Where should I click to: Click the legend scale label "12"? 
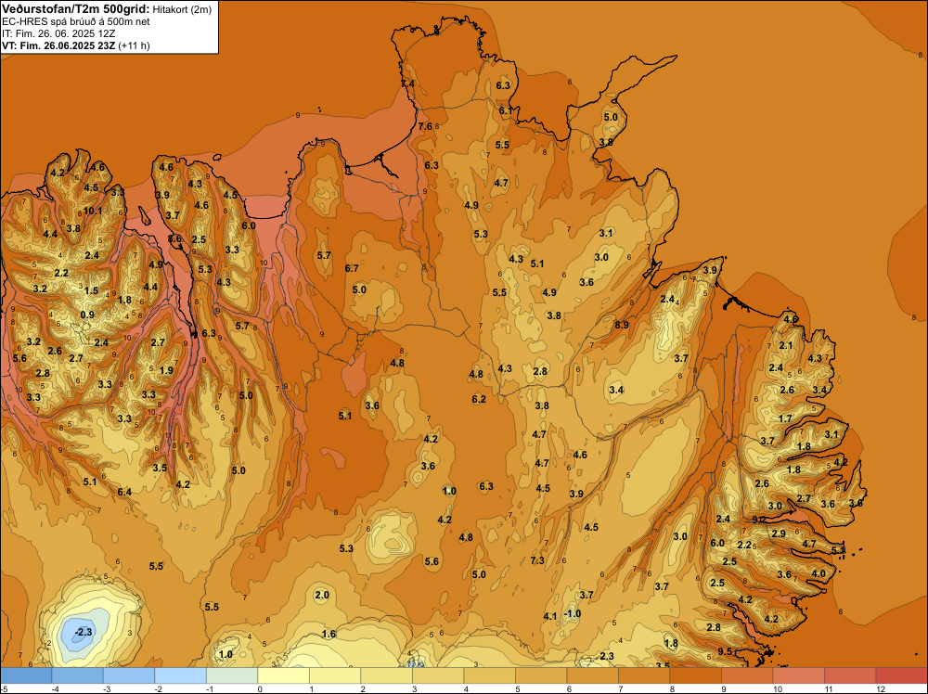(x=880, y=688)
